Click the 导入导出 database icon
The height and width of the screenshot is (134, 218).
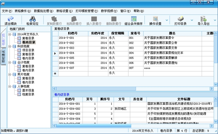203,19
